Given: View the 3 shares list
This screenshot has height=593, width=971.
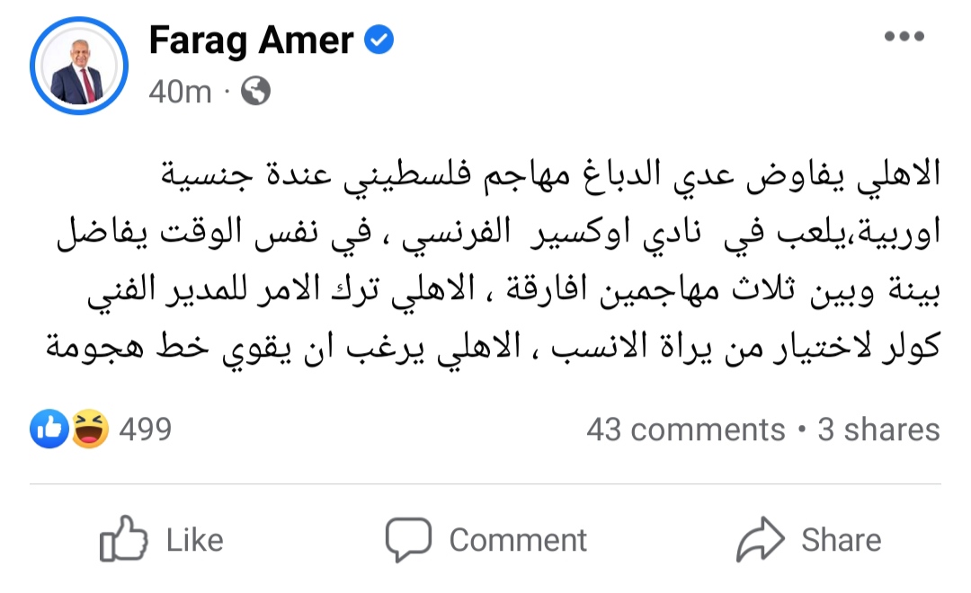Looking at the screenshot, I should [878, 429].
